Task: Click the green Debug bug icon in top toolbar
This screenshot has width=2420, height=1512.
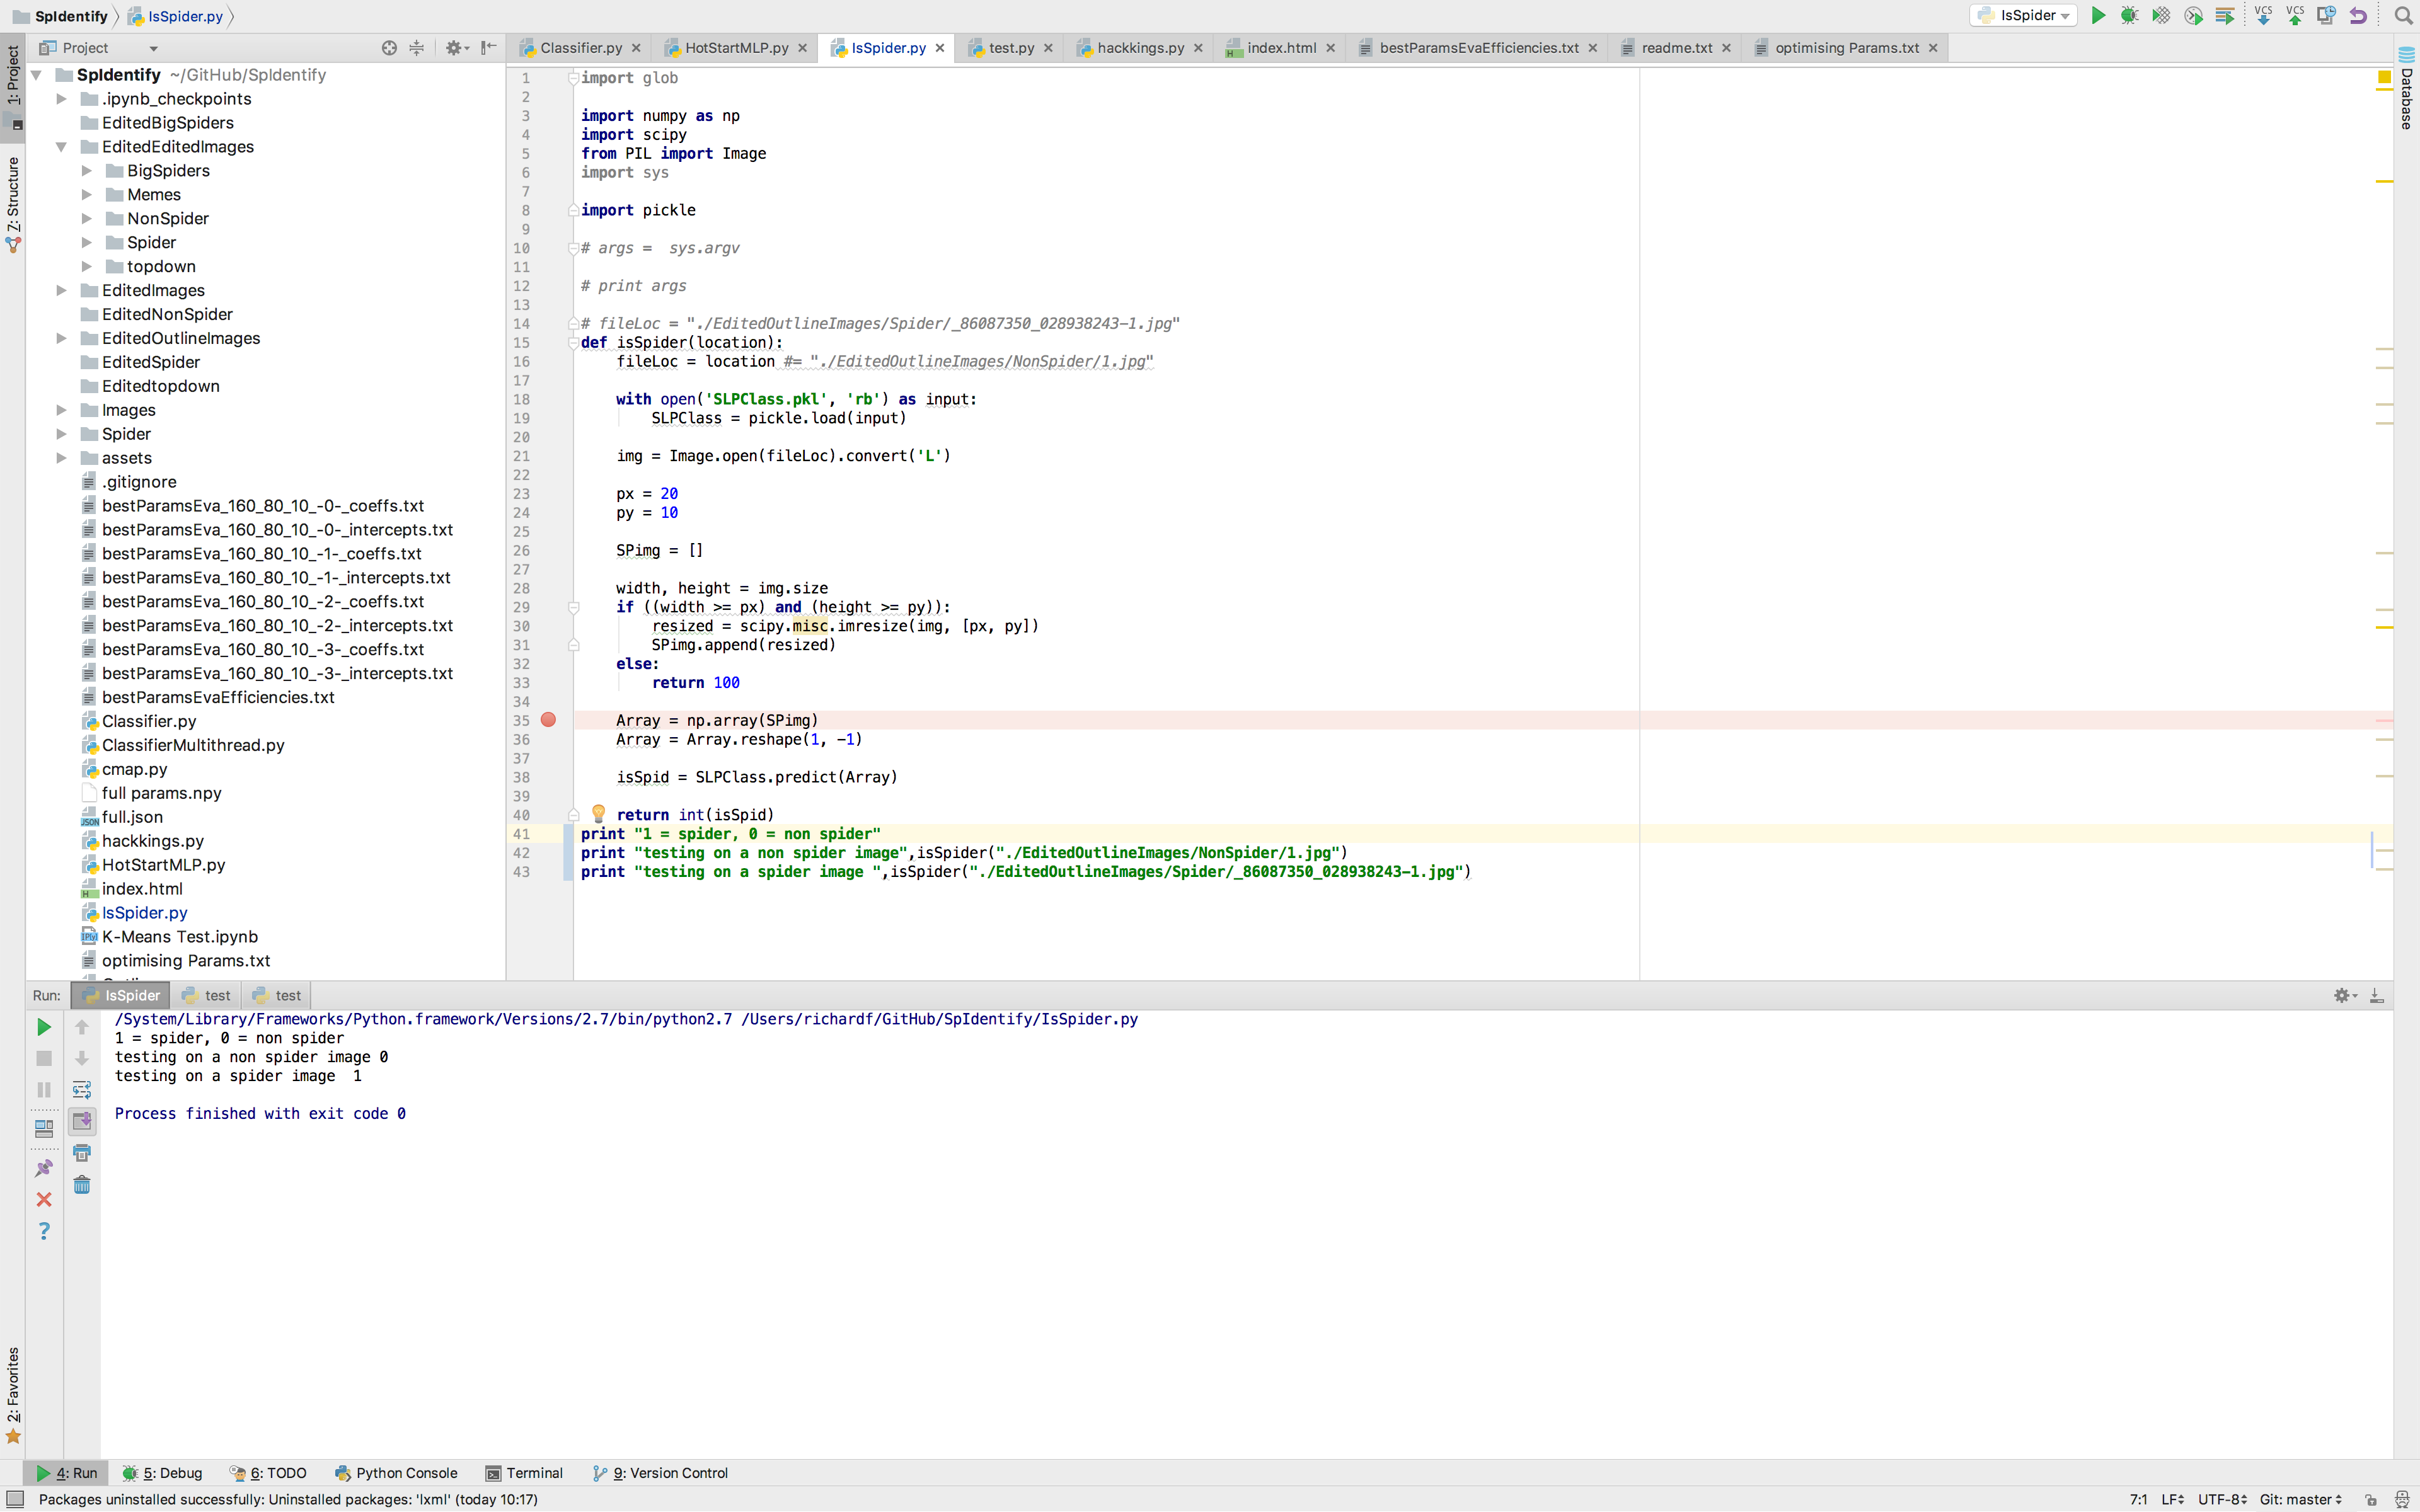Action: (x=2129, y=16)
